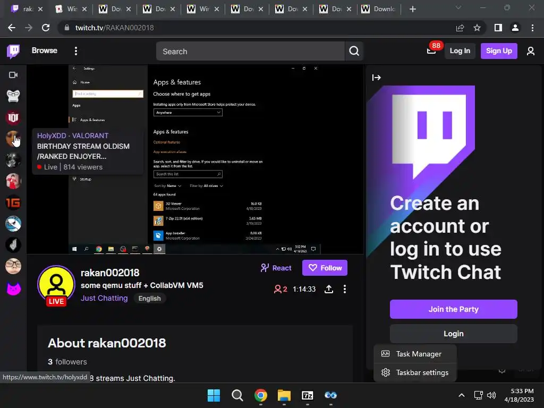Open the Twitch home logo
Screen dimensions: 544x408
point(13,52)
